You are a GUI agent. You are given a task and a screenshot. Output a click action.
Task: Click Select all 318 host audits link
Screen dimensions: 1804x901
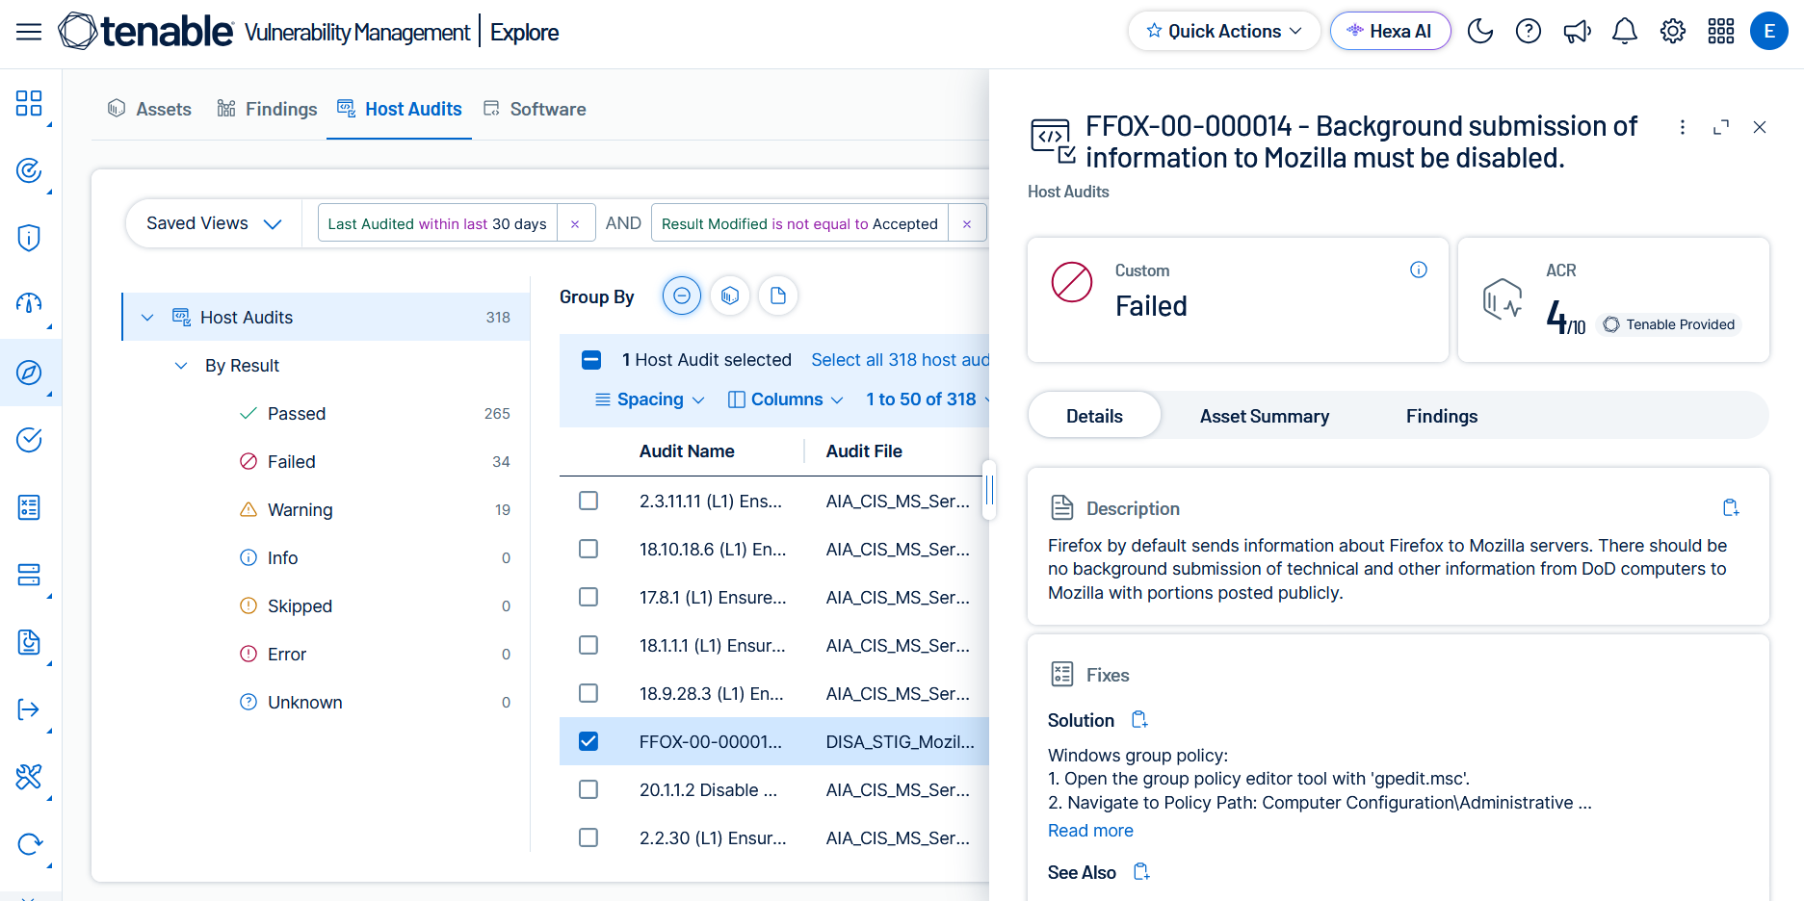(x=900, y=360)
